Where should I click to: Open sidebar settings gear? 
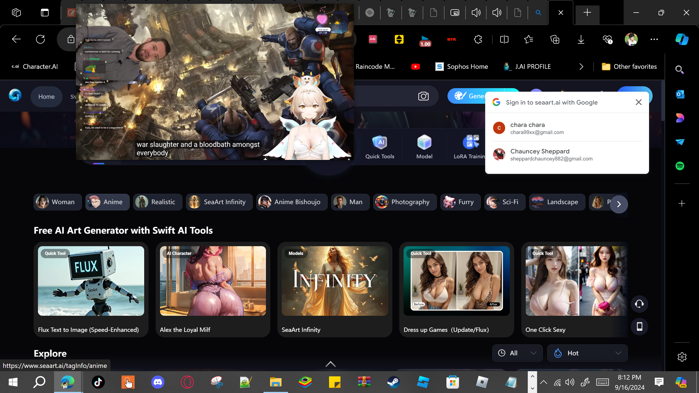pyautogui.click(x=682, y=357)
